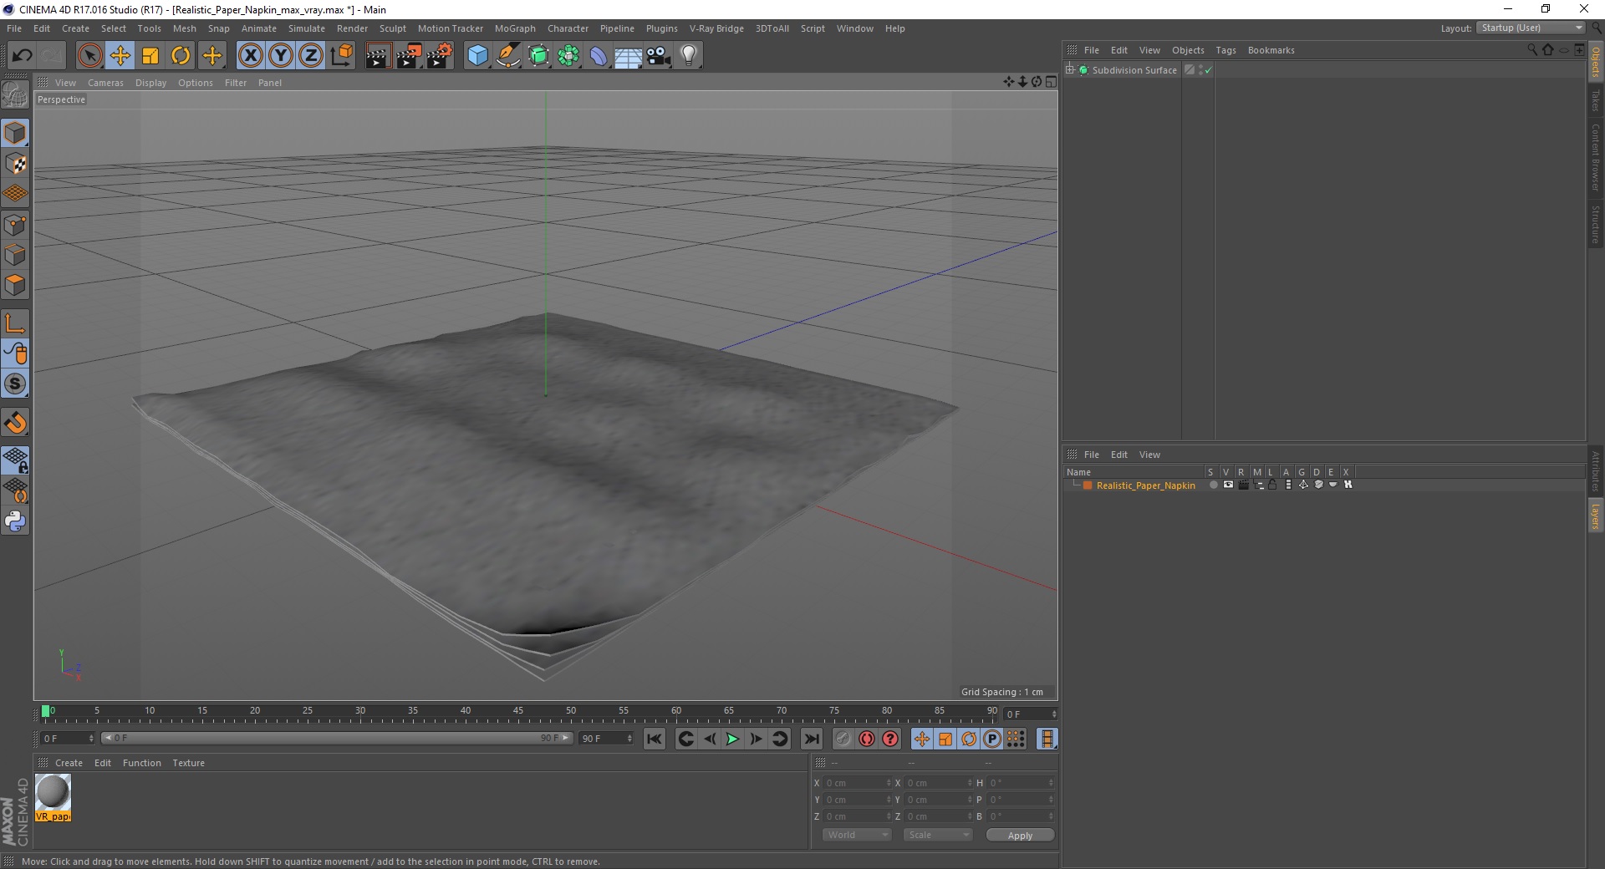Play the animation forward
Viewport: 1605px width, 869px height.
pos(732,739)
